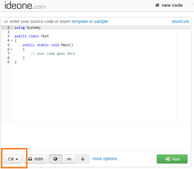Click the home icon beside new code
Image resolution: width=194 pixels, height=169 pixels.
point(157,5)
